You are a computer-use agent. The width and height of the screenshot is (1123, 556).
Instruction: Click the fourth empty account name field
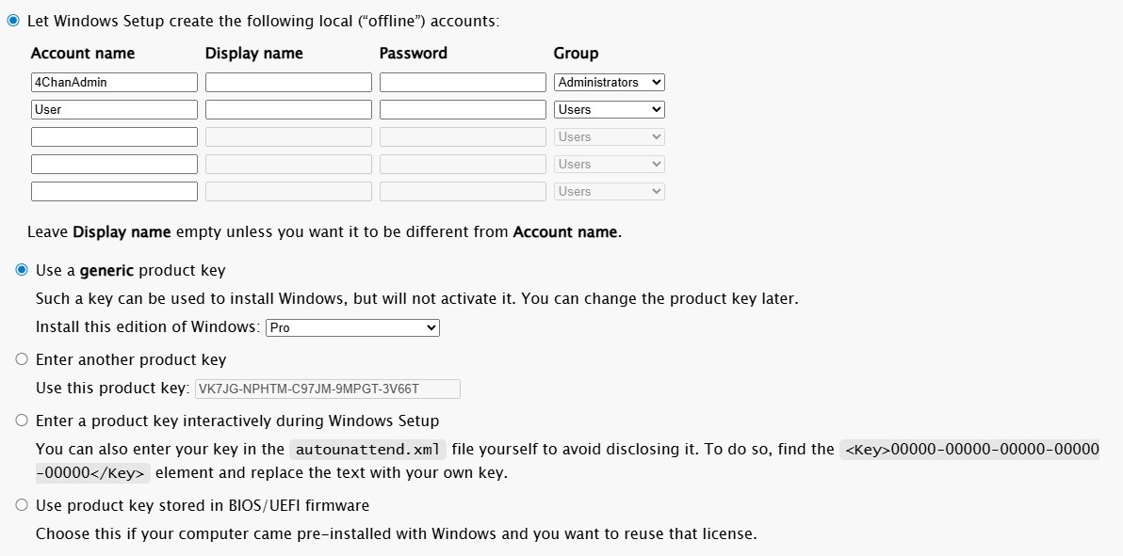pos(114,164)
